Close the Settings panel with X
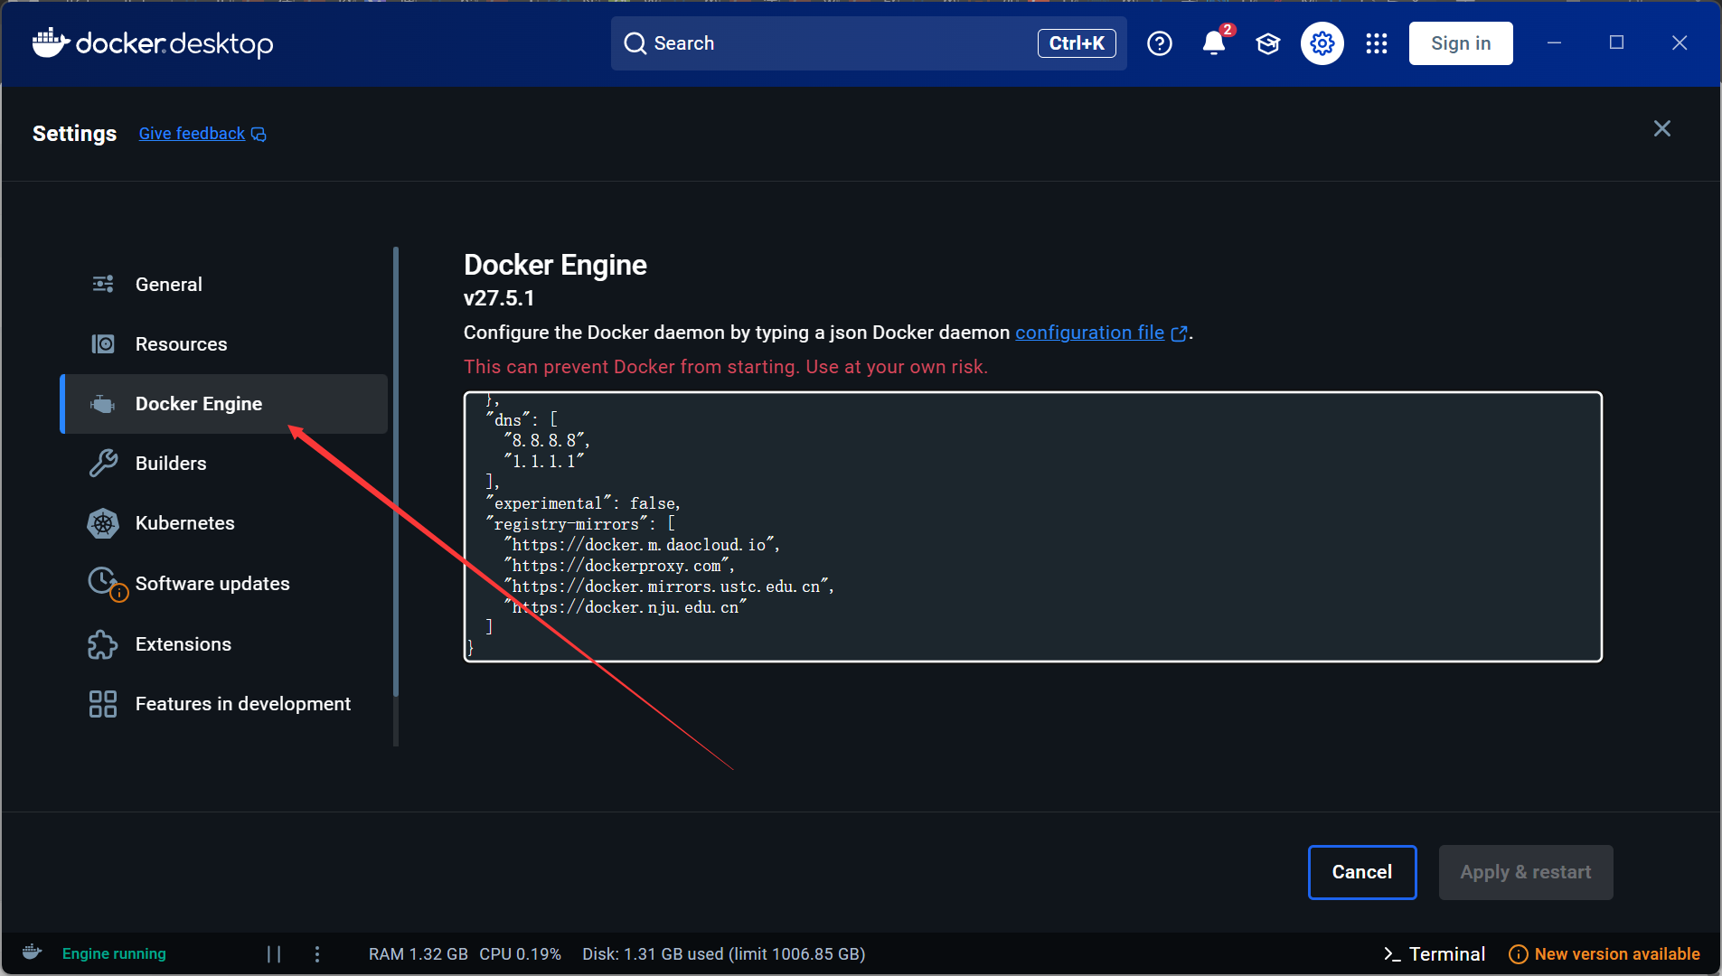Viewport: 1722px width, 976px height. tap(1662, 129)
